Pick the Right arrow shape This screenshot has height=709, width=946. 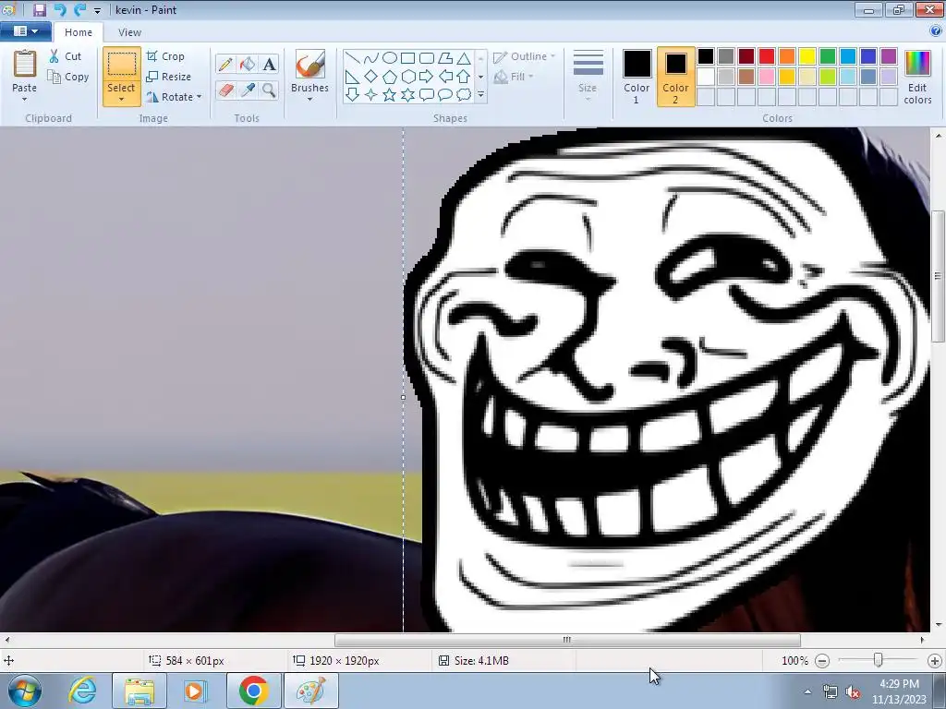point(427,77)
